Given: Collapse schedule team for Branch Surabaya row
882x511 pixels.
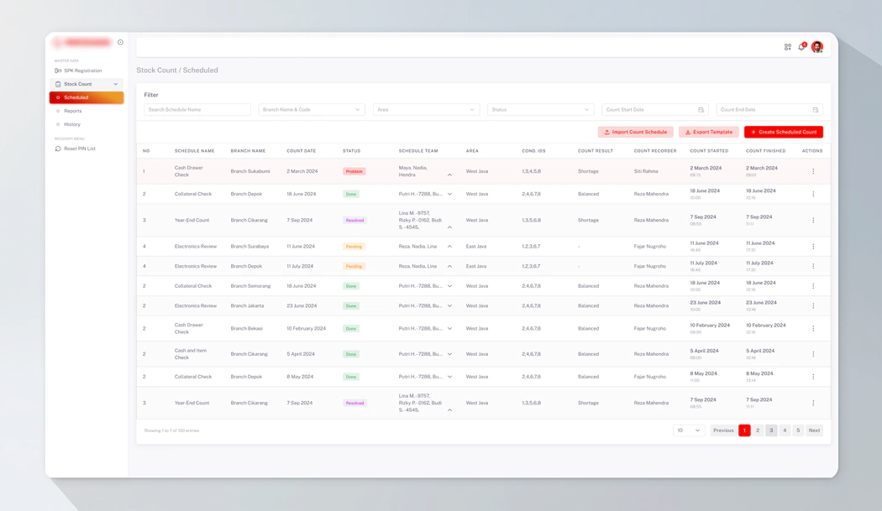Looking at the screenshot, I should [x=449, y=246].
